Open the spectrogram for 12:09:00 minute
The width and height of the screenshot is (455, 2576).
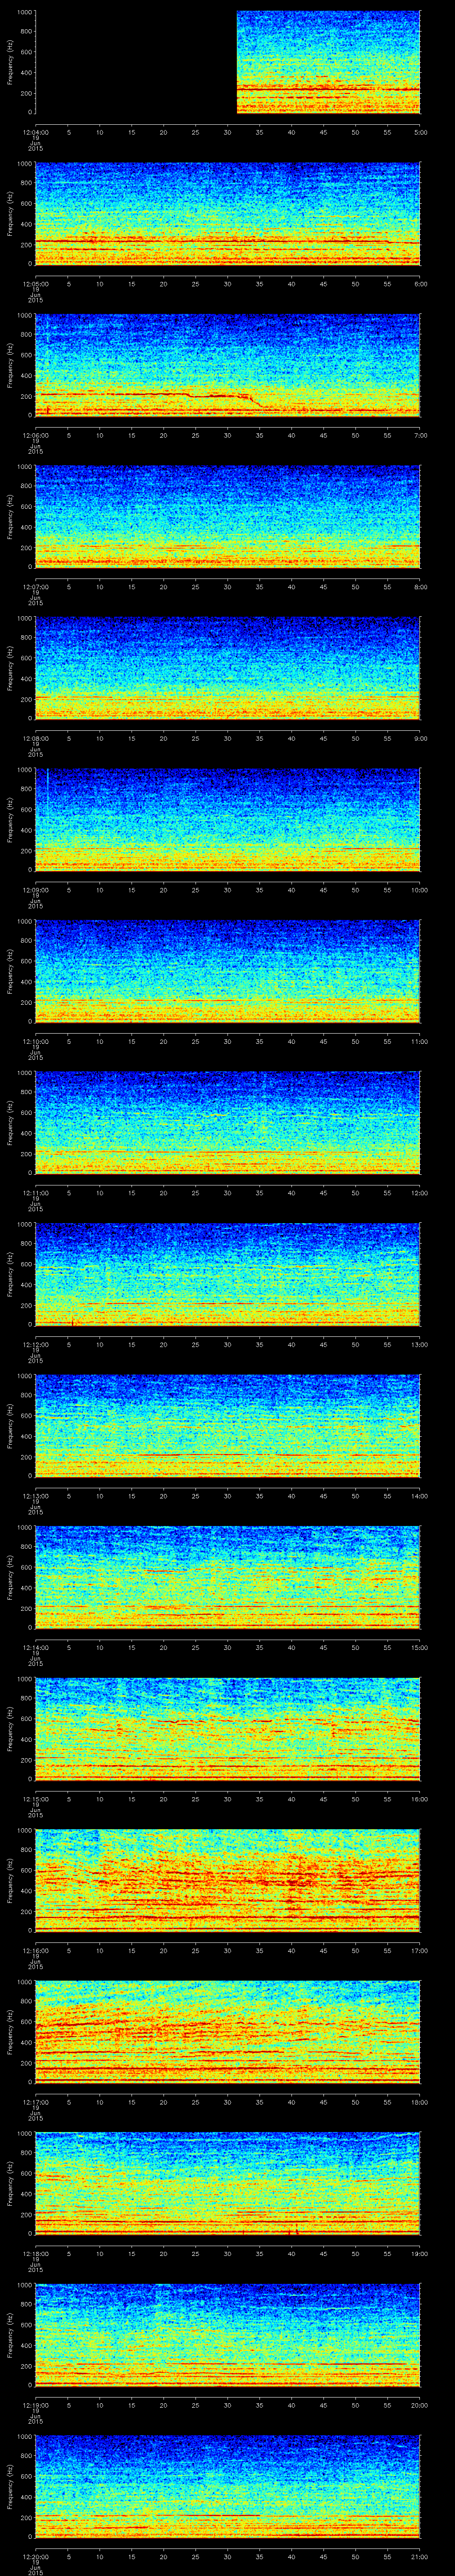click(228, 820)
